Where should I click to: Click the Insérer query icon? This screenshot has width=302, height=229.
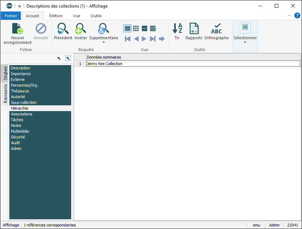point(81,29)
